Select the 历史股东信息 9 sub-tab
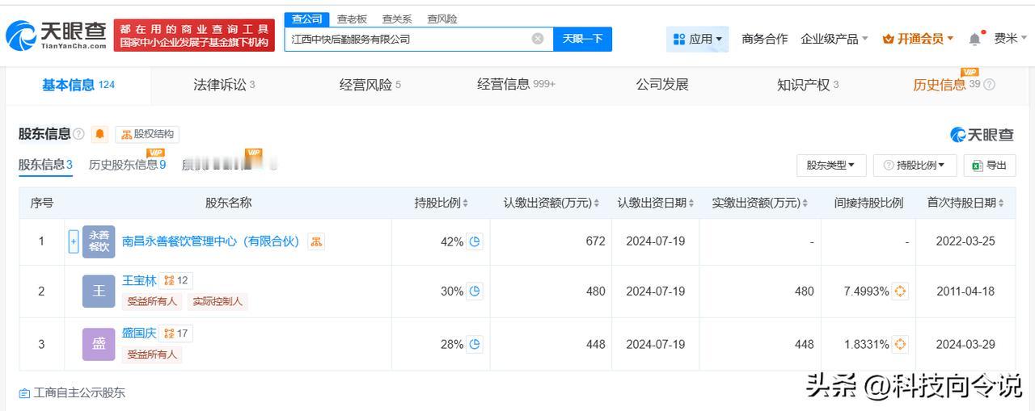 click(127, 165)
